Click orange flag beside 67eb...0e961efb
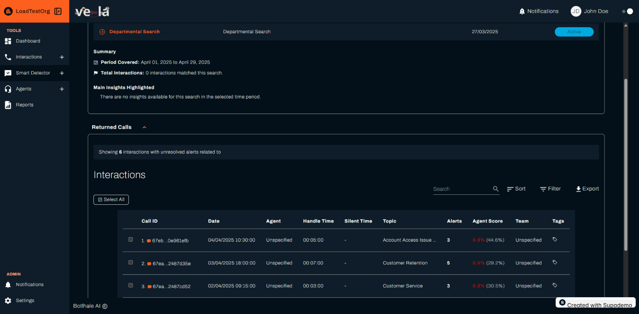The height and width of the screenshot is (314, 639). (149, 241)
